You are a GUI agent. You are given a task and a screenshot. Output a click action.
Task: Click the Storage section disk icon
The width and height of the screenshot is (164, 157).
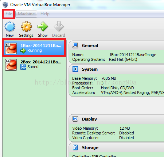pos(75,148)
